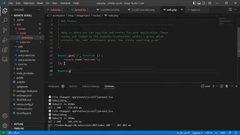Viewport: 240px width, 135px height.
Task: Close the web.php editor tab
Action: click(x=181, y=10)
